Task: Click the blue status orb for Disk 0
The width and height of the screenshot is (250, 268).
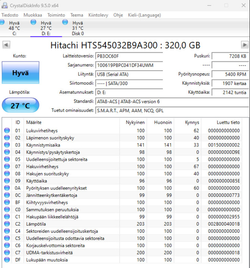Action: click(x=65, y=22)
